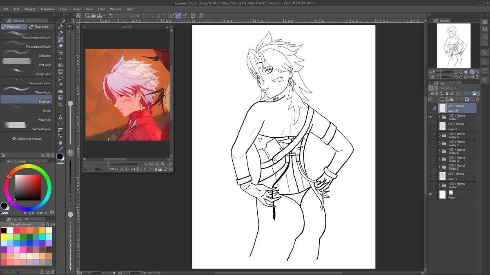Open the Filter menu

pyautogui.click(x=102, y=9)
